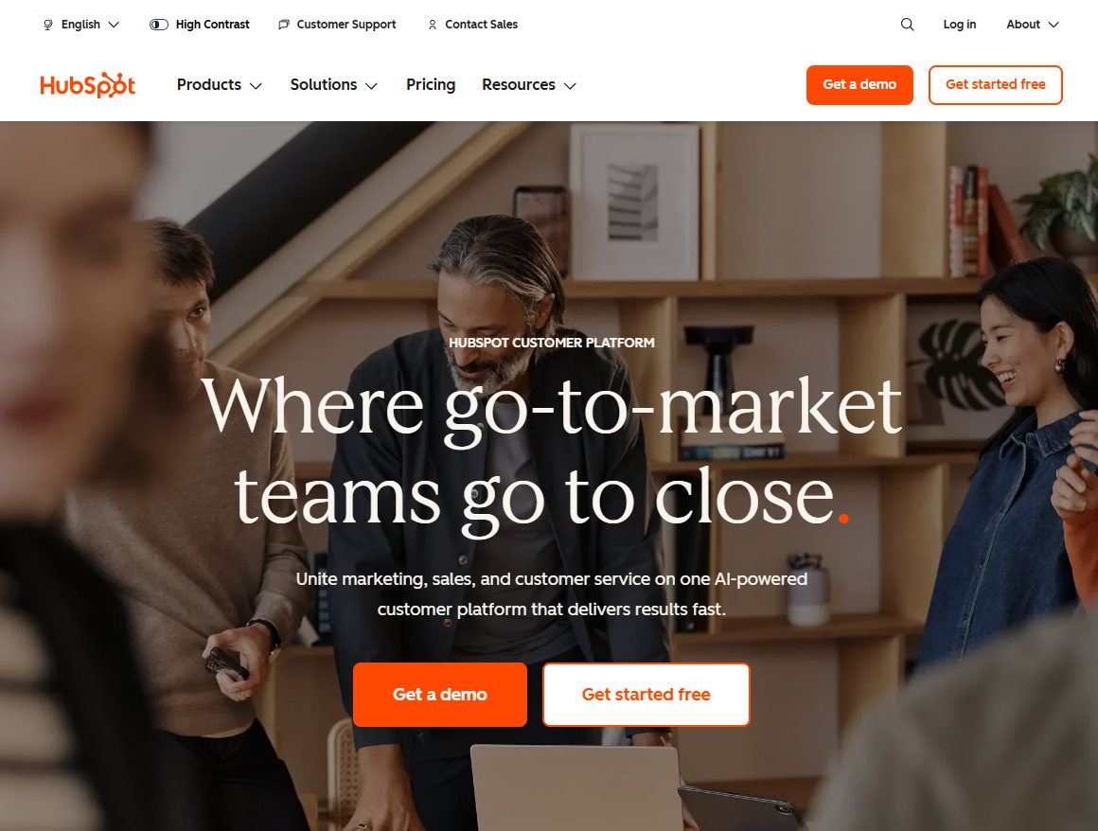Click the Customer Support link text
1098x831 pixels.
pyautogui.click(x=345, y=25)
